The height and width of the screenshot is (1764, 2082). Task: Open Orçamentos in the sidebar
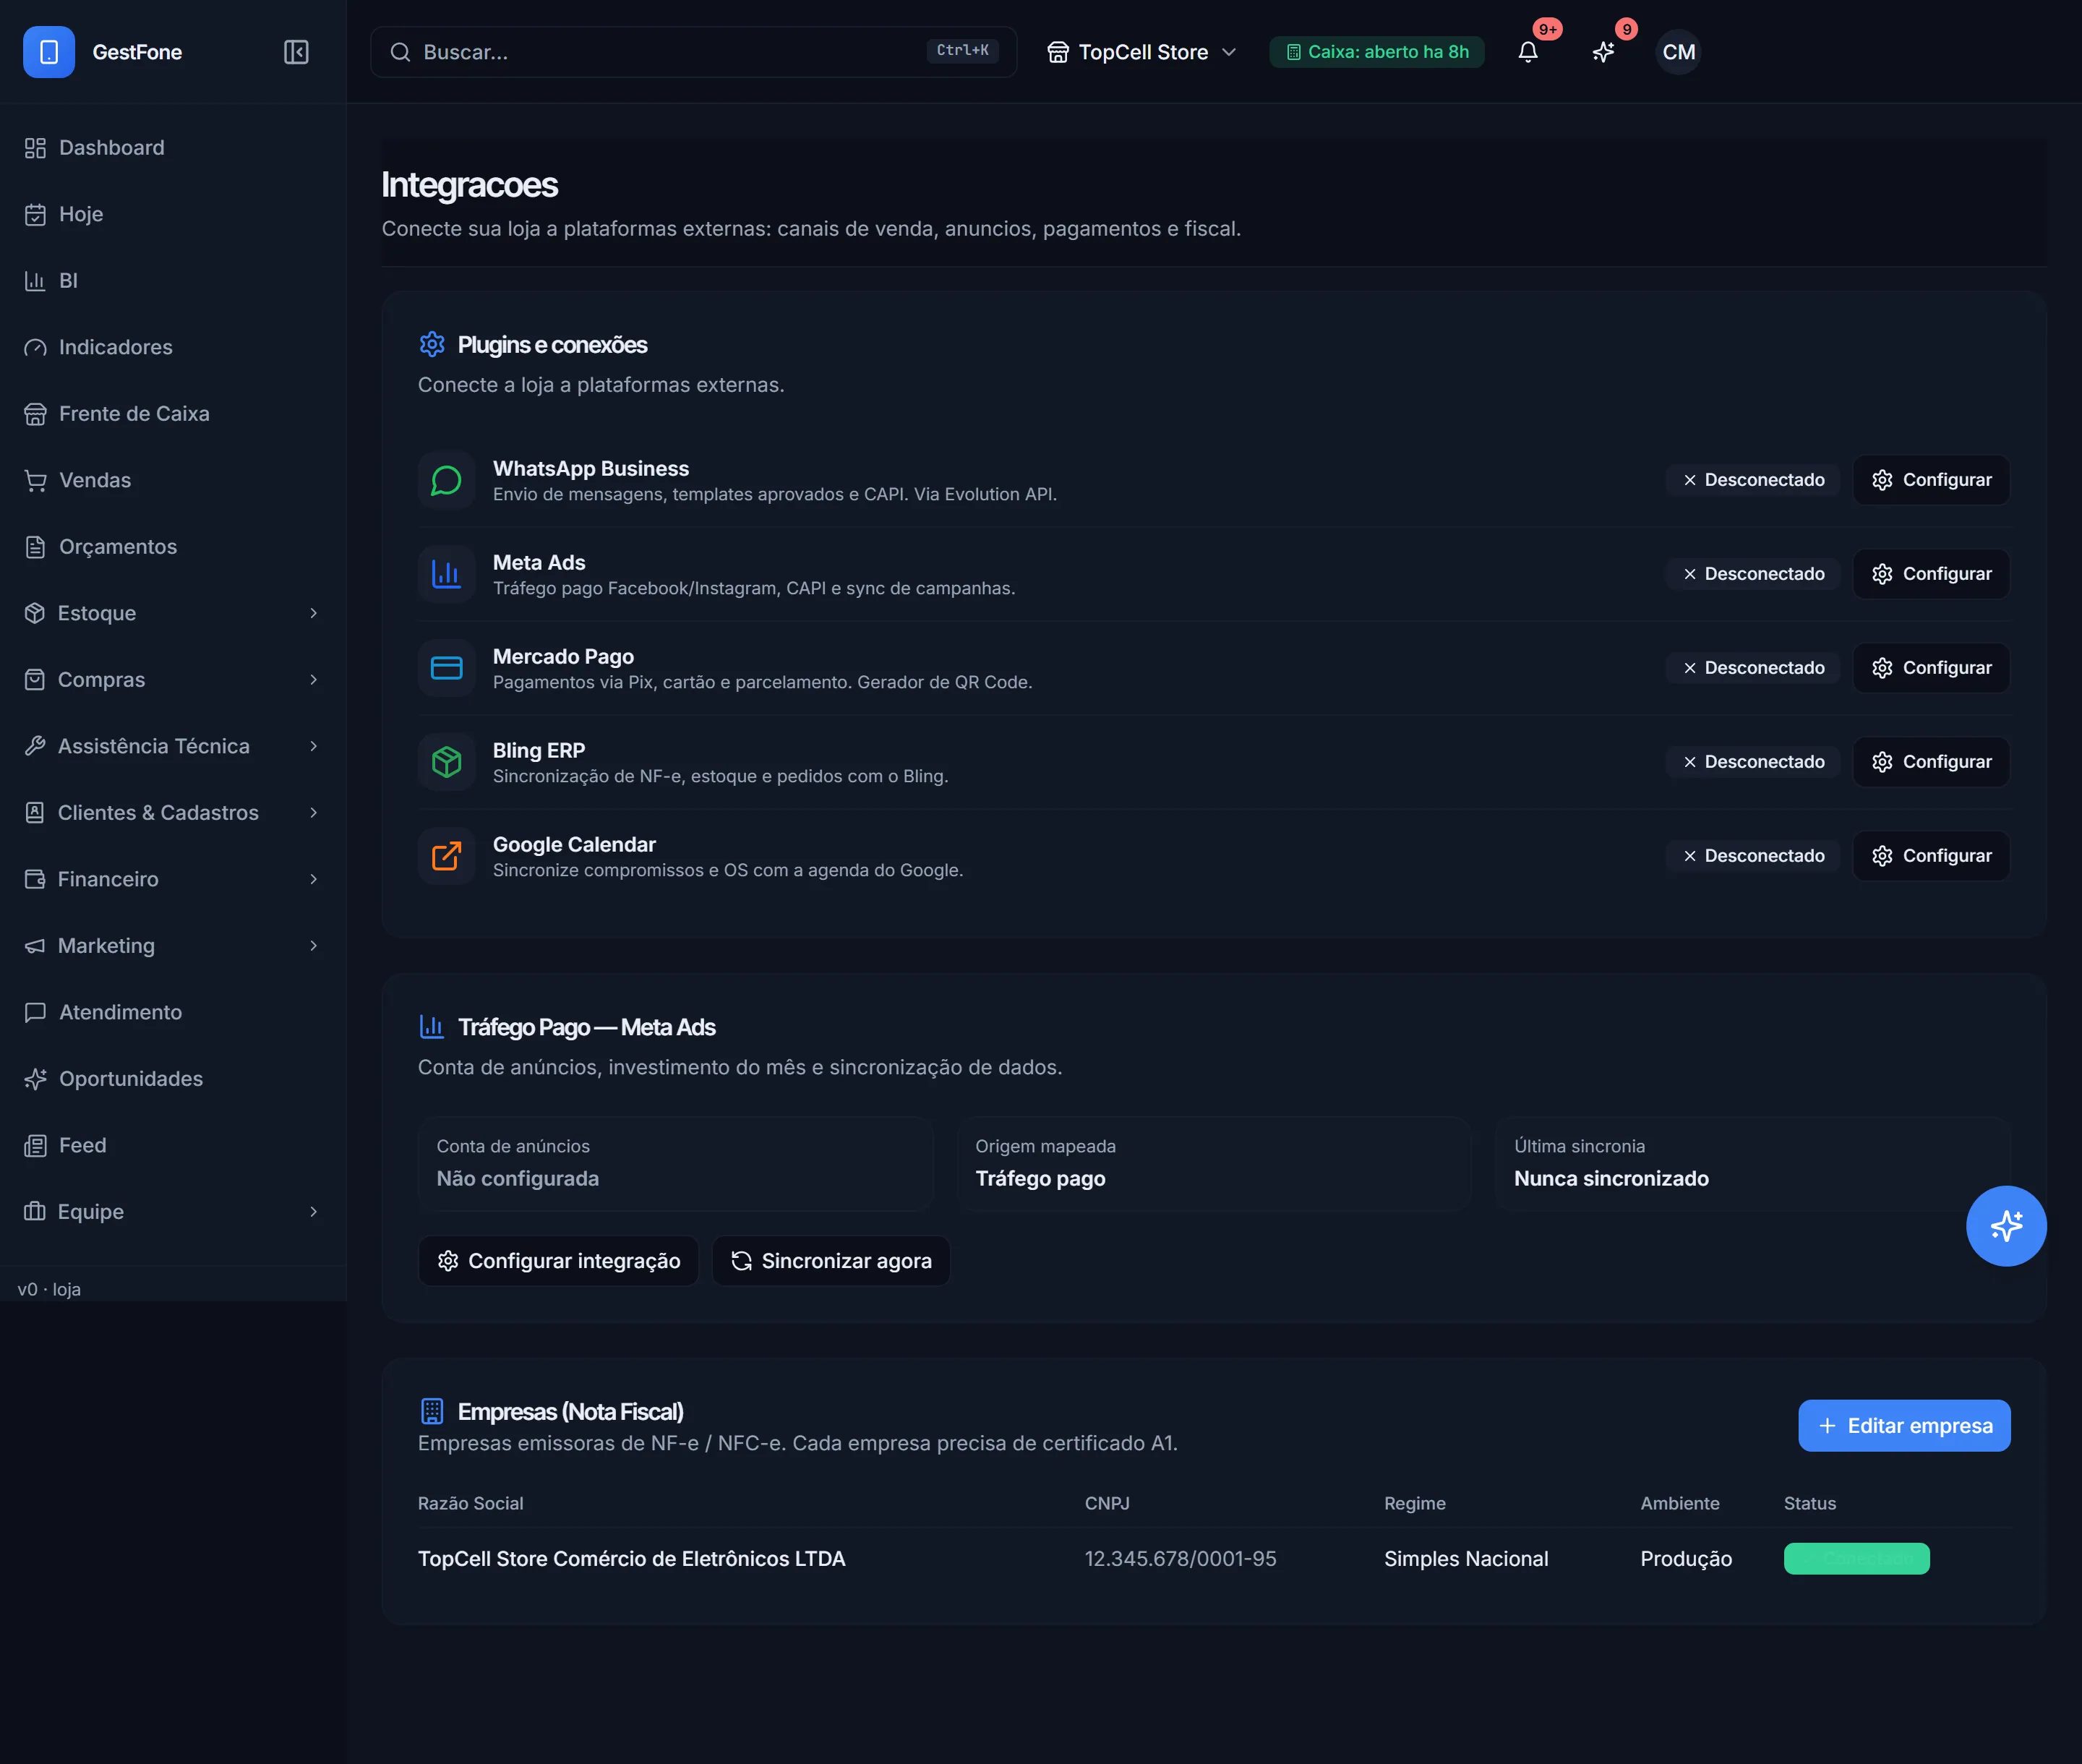point(174,547)
